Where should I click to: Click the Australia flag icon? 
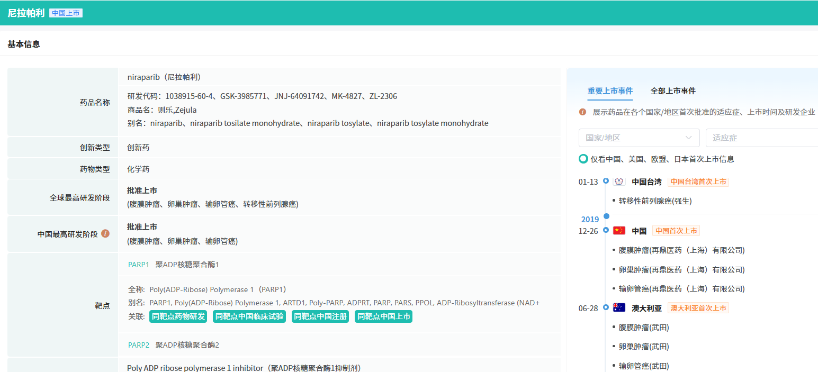[x=619, y=308]
